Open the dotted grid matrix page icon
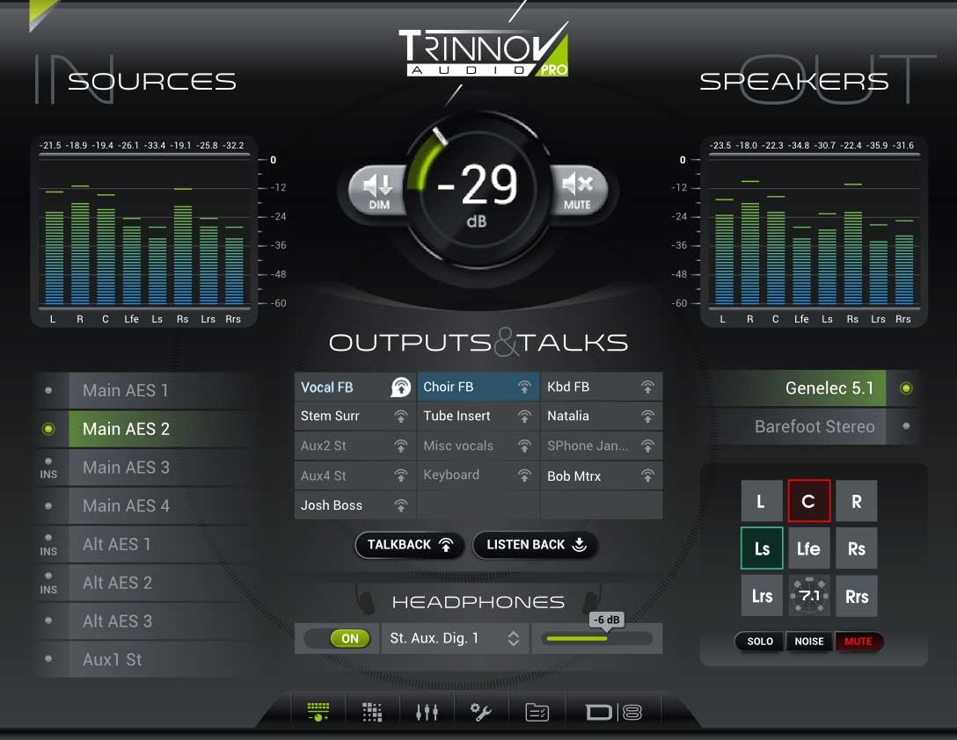 [372, 712]
